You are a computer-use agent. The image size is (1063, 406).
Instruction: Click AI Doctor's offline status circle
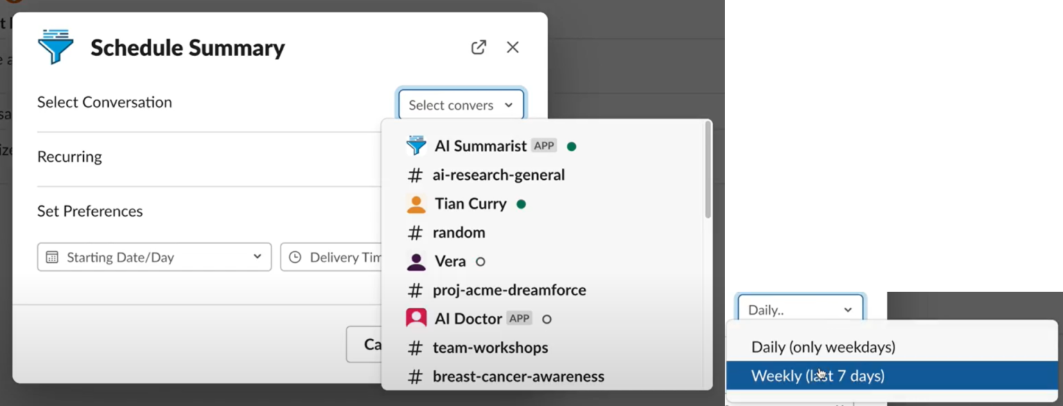(546, 319)
